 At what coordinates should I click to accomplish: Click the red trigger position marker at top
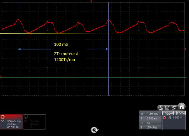[x=91, y=1]
